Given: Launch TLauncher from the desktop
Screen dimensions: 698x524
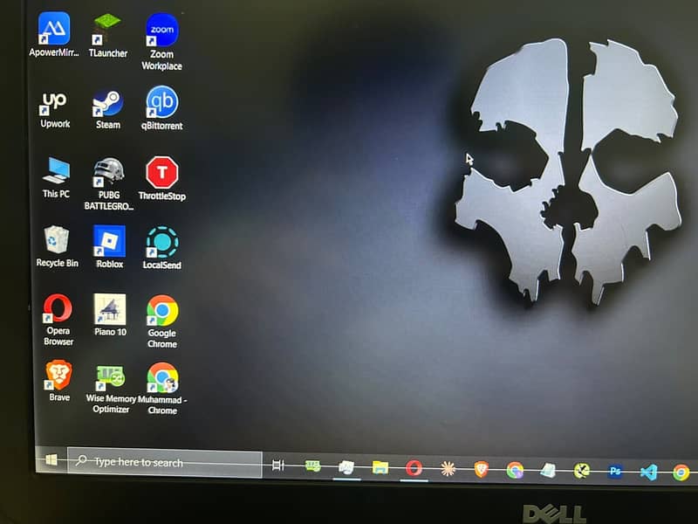Looking at the screenshot, I should click(107, 36).
